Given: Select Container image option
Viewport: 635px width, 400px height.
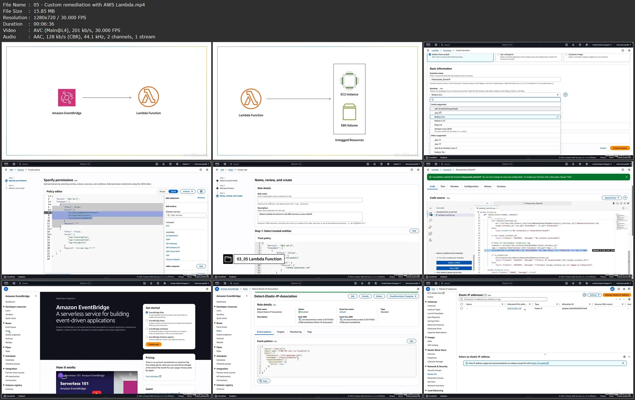Looking at the screenshot, I should click(x=566, y=54).
